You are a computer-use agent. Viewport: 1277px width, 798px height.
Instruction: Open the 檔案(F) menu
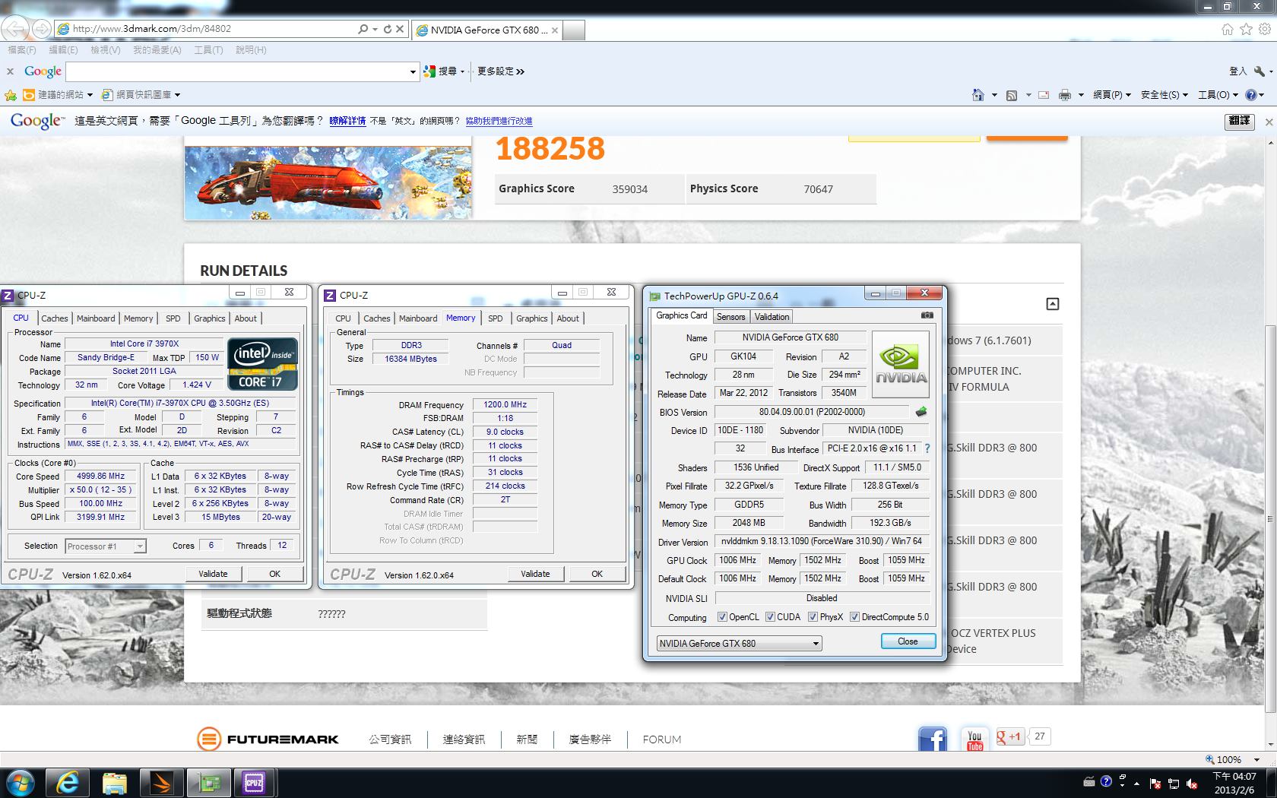pyautogui.click(x=22, y=50)
